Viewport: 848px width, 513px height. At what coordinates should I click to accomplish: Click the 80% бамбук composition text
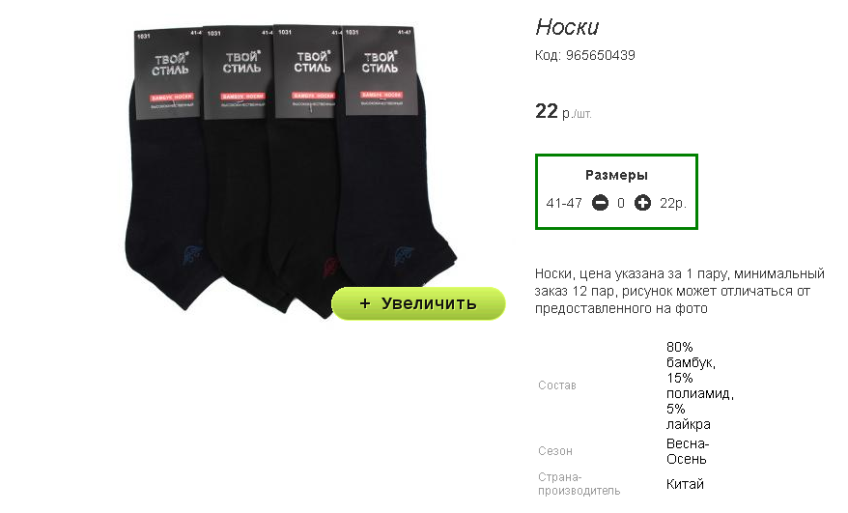point(691,355)
